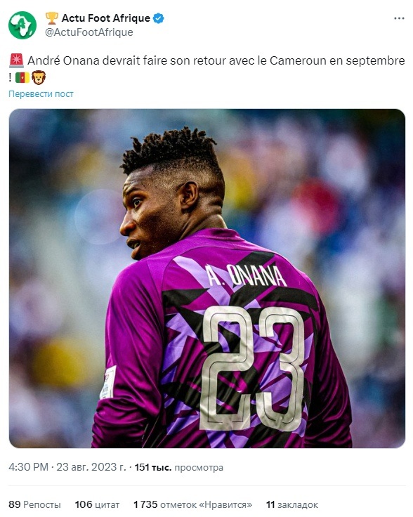Click the 151 тыс. просмотра view count
This screenshot has height=517, width=413.
[178, 467]
